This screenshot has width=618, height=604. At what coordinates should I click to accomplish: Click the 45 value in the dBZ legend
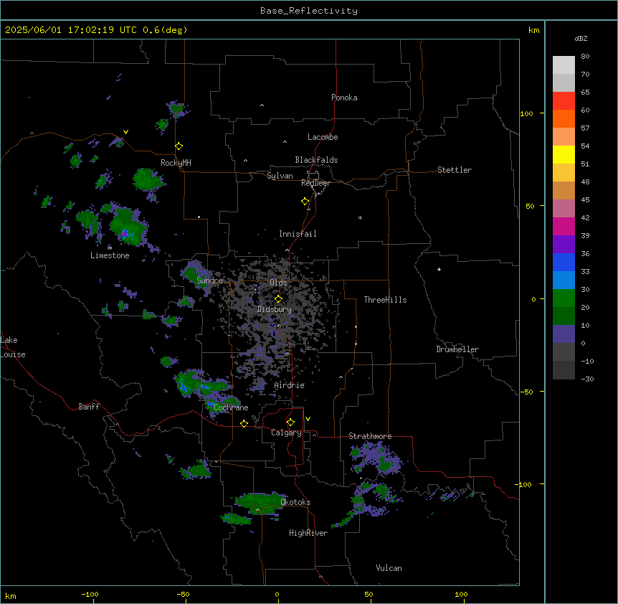coord(585,199)
